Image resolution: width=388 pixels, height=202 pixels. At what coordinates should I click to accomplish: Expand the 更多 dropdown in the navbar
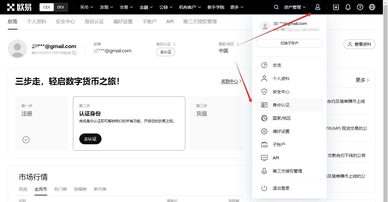237,7
